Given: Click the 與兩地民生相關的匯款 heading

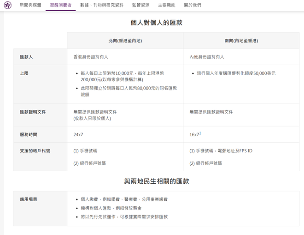Looking at the screenshot, I should (156, 181).
